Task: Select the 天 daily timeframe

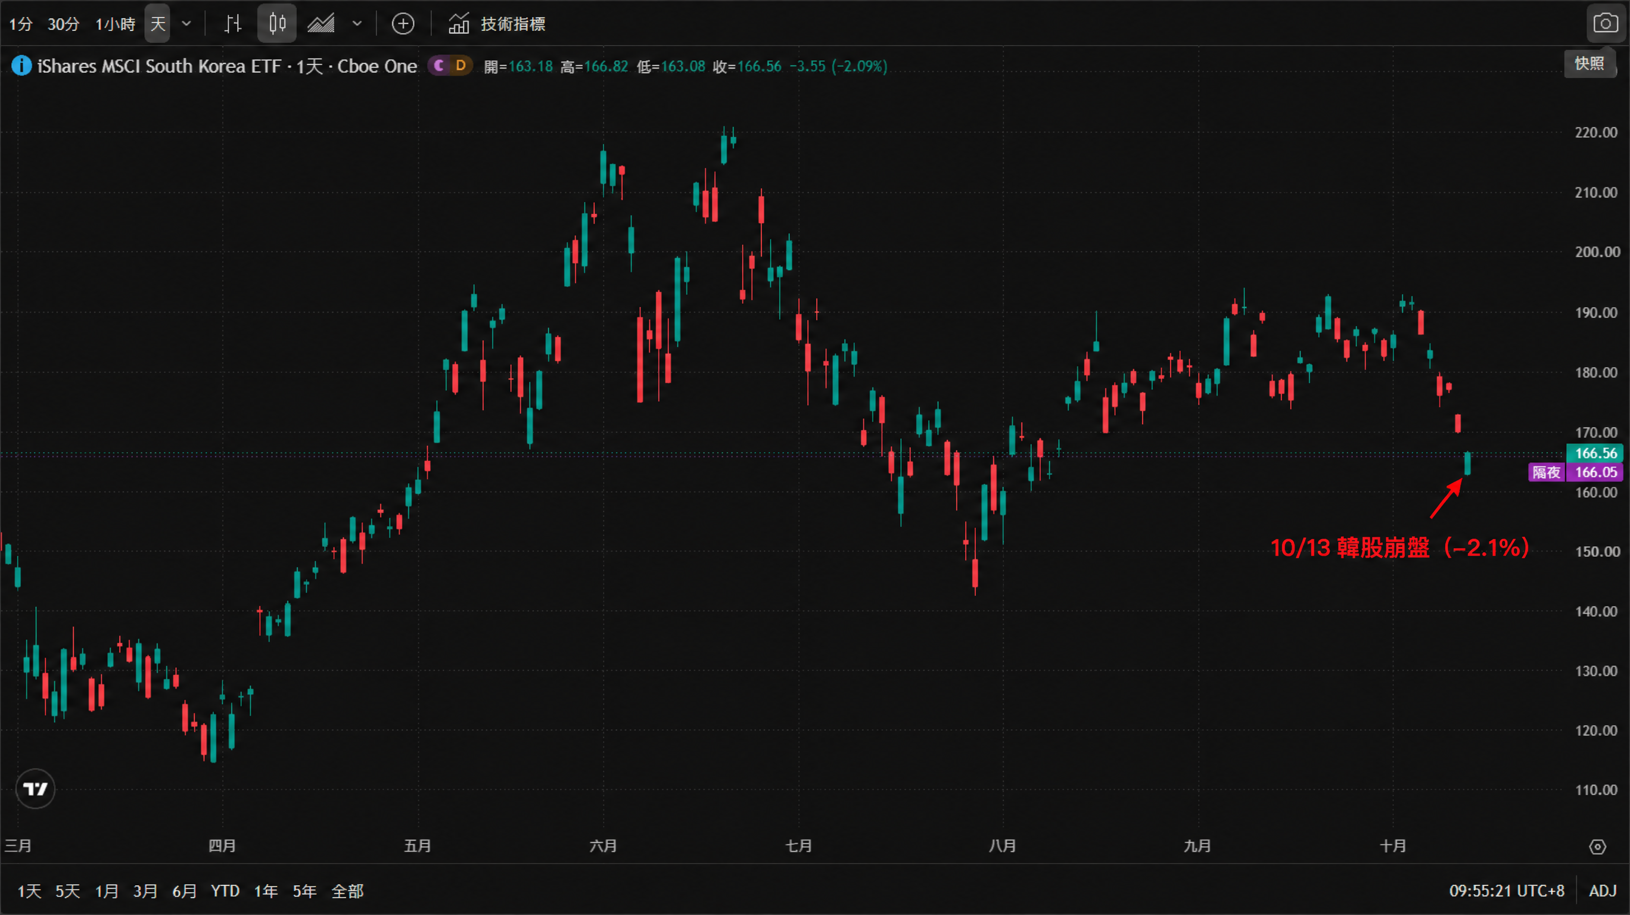Action: coord(157,24)
